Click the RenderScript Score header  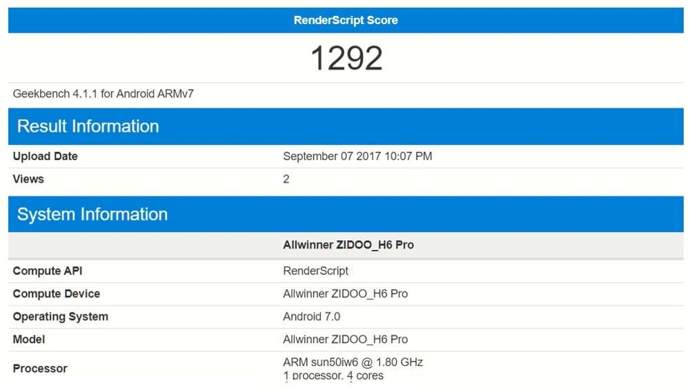[x=346, y=20]
